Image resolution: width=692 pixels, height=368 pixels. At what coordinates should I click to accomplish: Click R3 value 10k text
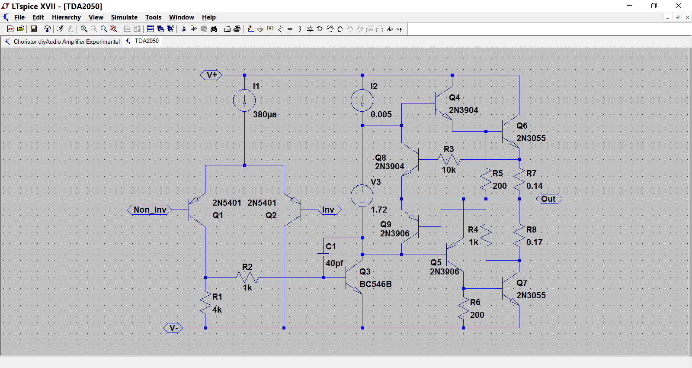tap(449, 170)
